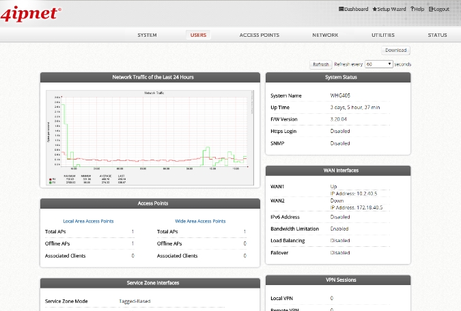Launch the Setup Wizard star link
This screenshot has height=311, width=461.
(389, 10)
